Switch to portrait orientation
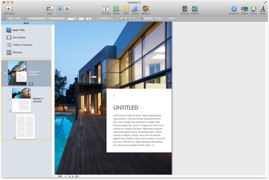The image size is (269, 180). click(x=60, y=8)
